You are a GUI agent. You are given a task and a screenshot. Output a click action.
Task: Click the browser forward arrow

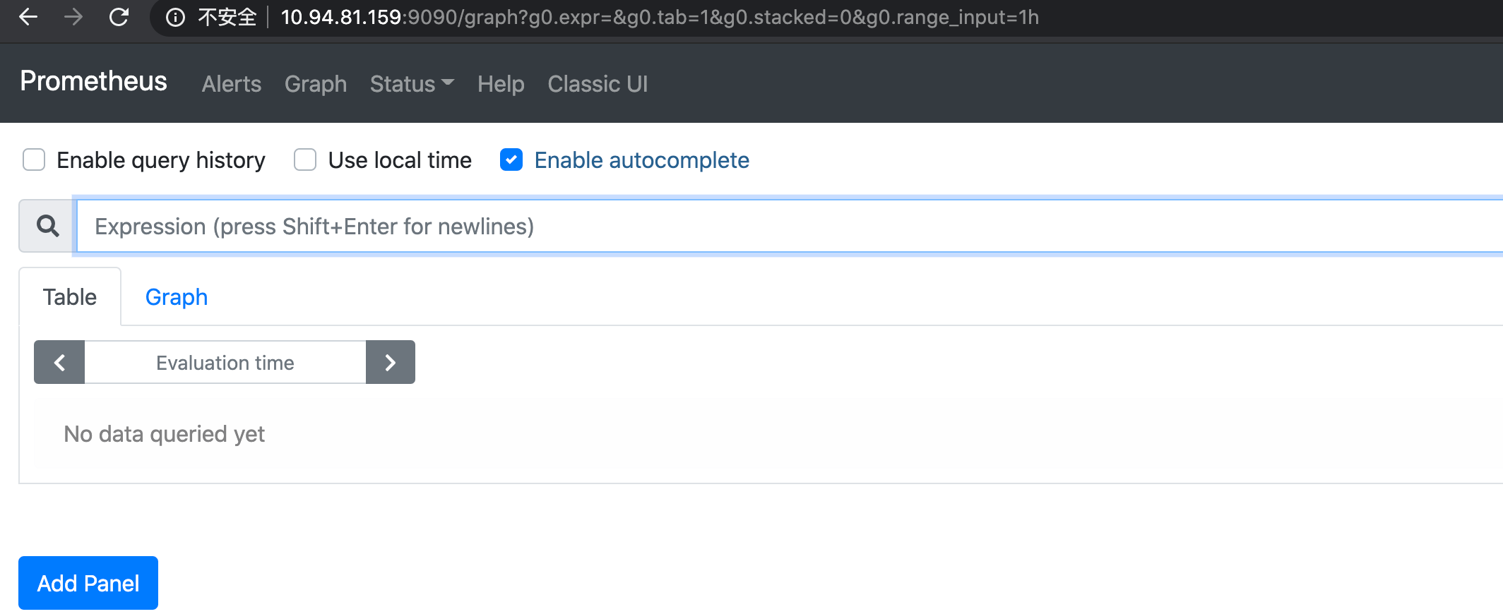73,17
